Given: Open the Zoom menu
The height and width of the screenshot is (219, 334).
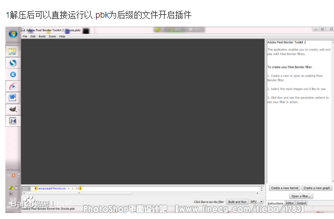Looking at the screenshot, I should point(52,36).
